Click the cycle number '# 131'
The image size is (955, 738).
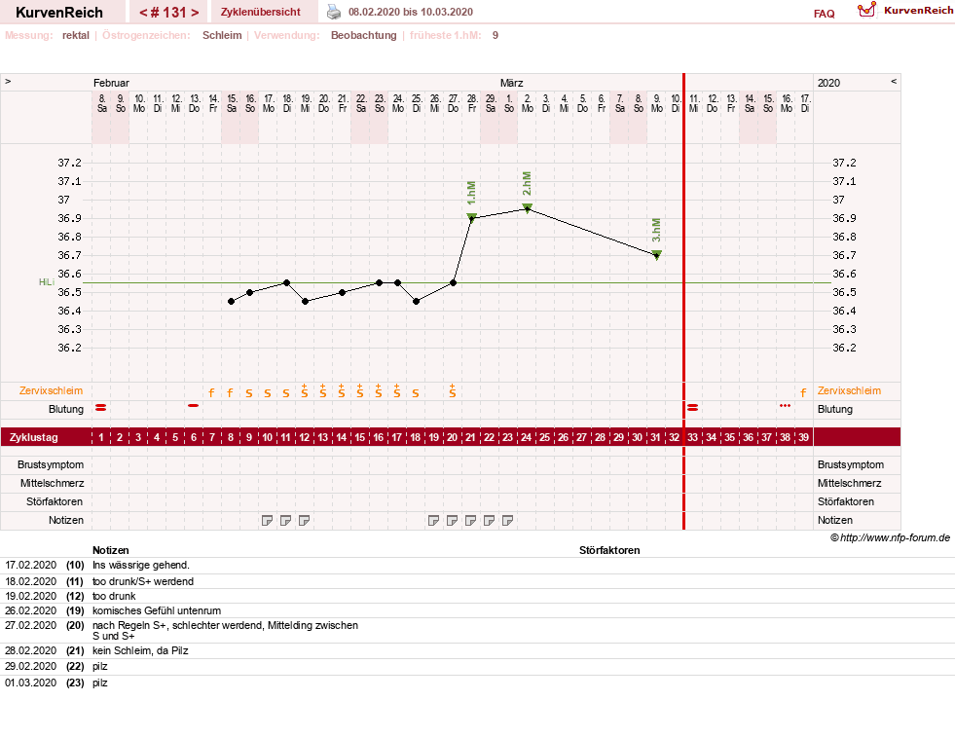tap(168, 13)
